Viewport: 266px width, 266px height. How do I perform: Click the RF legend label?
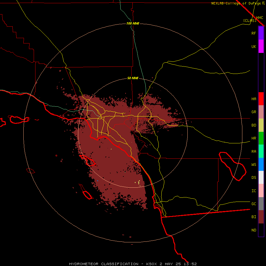click(254, 33)
